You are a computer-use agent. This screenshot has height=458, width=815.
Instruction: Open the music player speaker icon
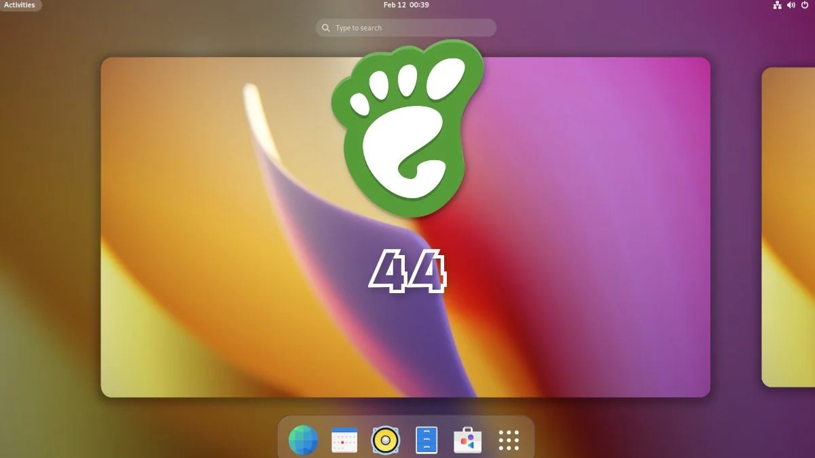pos(385,439)
